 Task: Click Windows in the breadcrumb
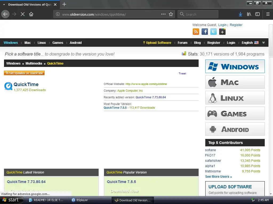click(13, 63)
